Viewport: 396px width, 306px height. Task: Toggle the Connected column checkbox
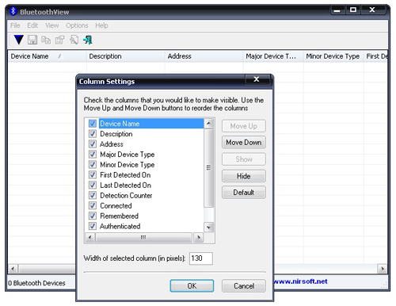click(93, 205)
